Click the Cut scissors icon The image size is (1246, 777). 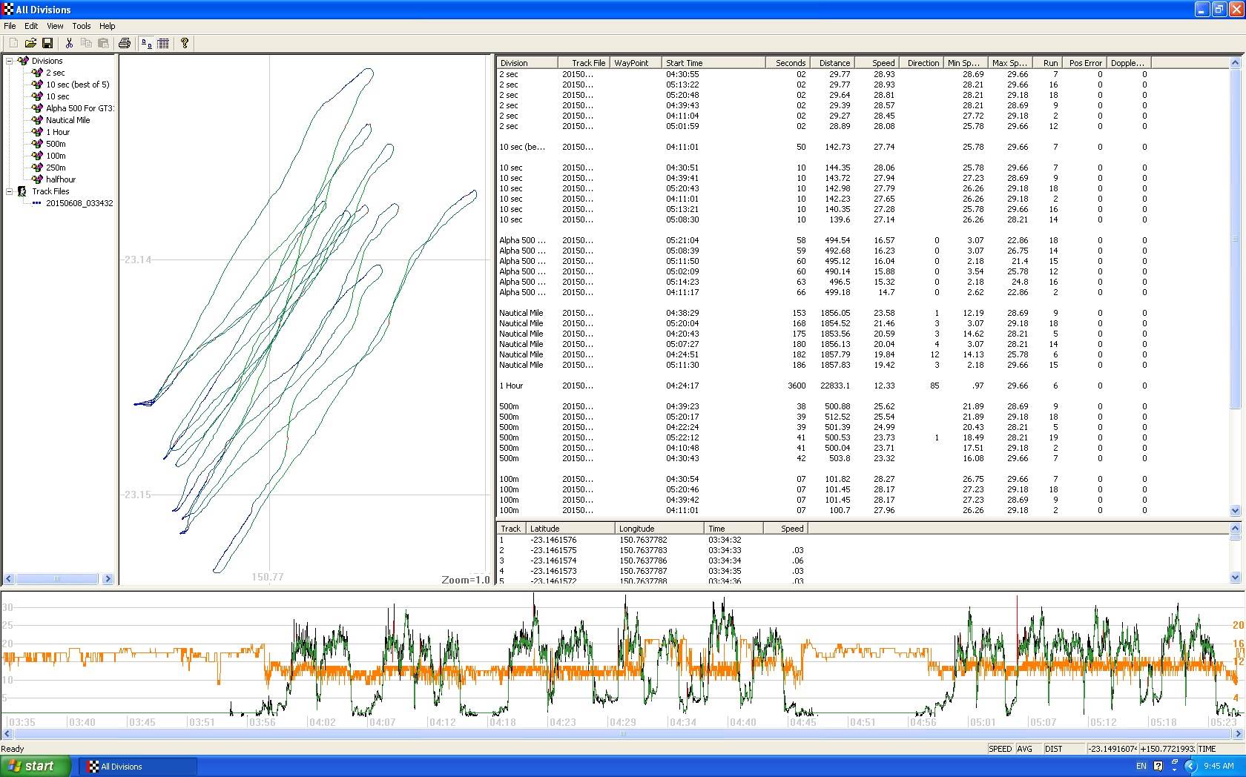click(x=69, y=44)
